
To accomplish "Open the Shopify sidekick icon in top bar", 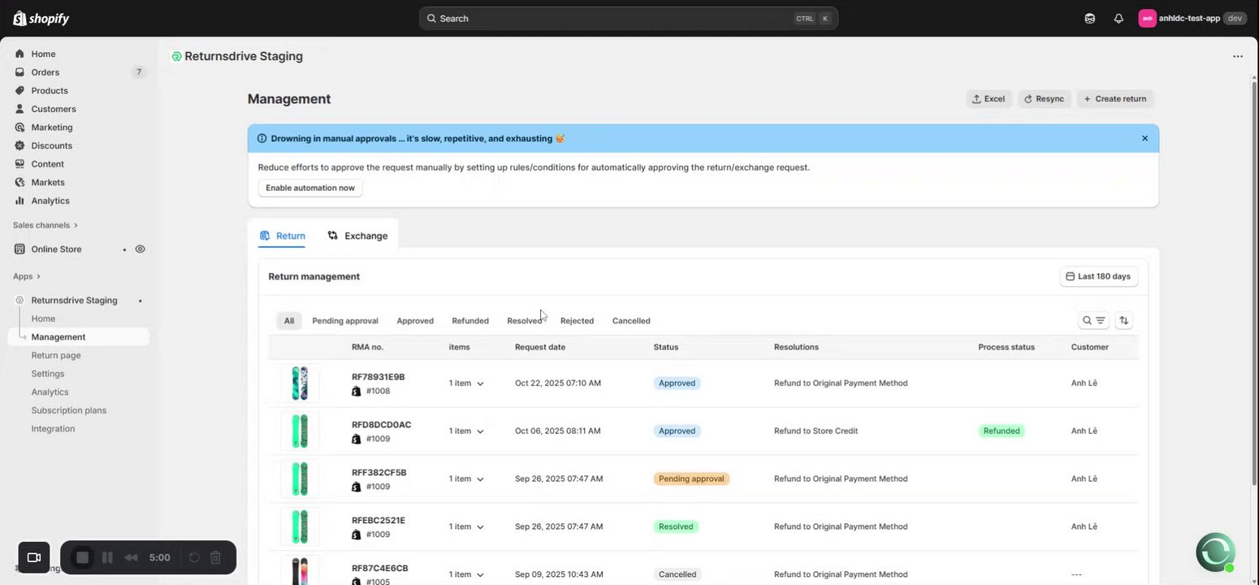I will point(1090,19).
